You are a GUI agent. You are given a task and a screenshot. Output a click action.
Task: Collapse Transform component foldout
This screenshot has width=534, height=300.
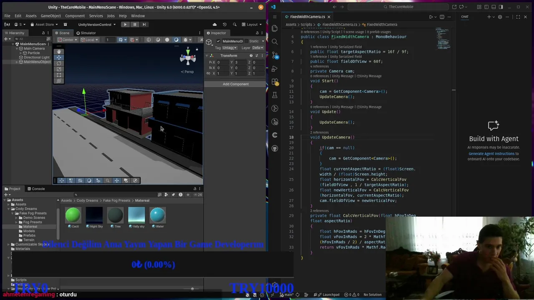[x=207, y=56]
